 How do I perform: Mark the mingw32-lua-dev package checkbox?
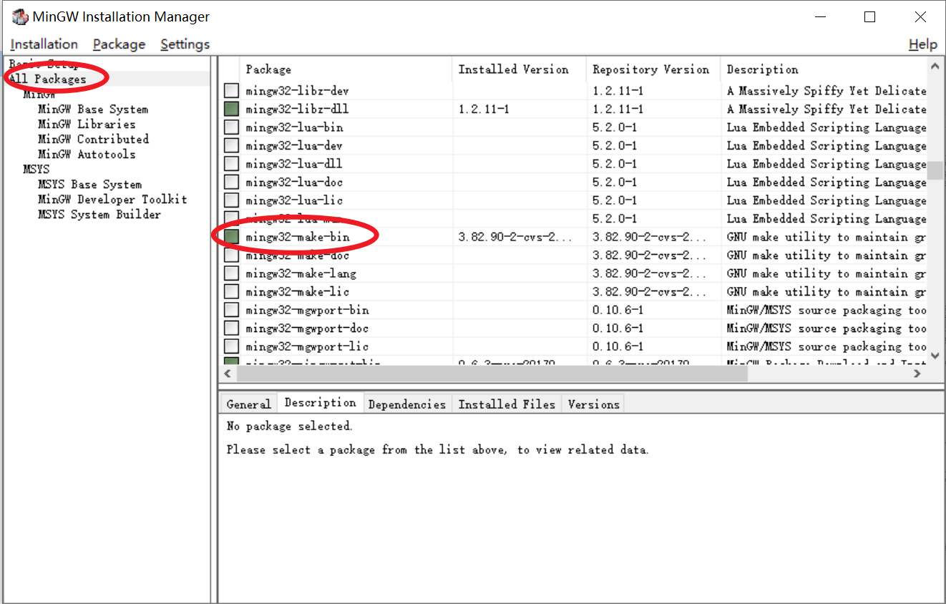click(231, 145)
